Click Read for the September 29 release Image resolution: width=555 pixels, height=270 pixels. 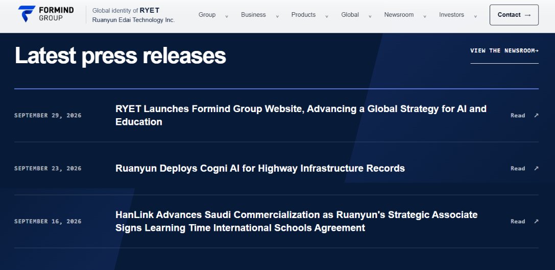click(x=518, y=116)
